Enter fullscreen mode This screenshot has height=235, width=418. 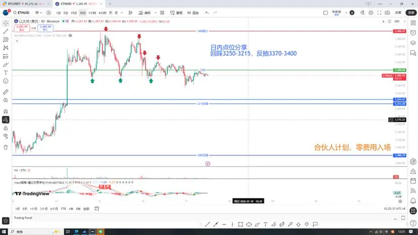379,13
